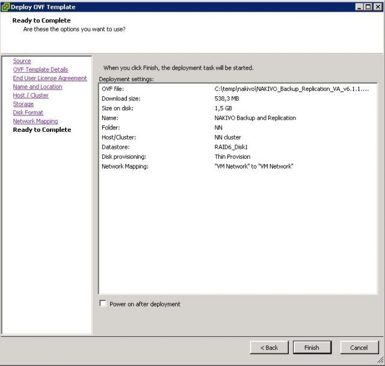
Task: Select the Thin Provision value
Action: click(x=232, y=157)
